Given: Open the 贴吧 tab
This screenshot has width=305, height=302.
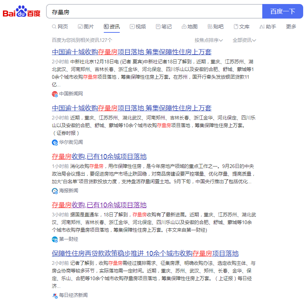Looking at the screenshot, I should pyautogui.click(x=216, y=27).
